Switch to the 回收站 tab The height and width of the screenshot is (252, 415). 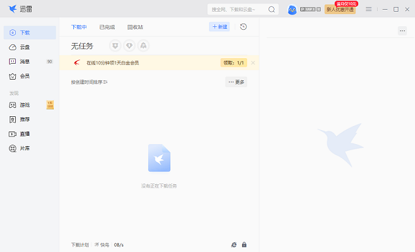135,27
